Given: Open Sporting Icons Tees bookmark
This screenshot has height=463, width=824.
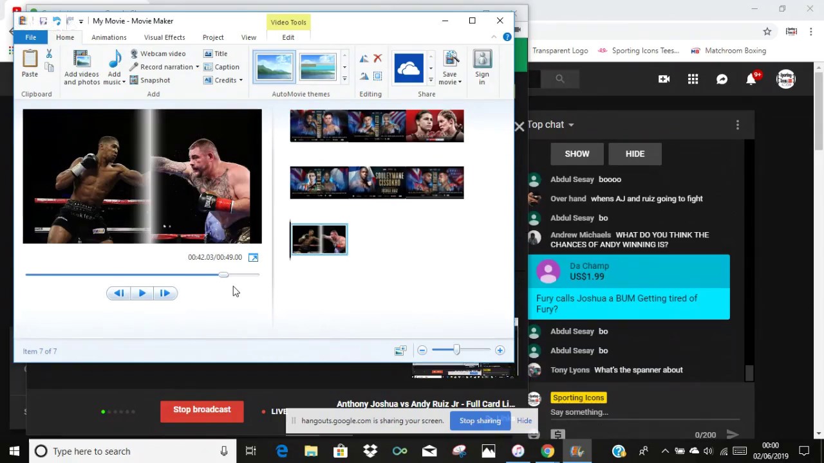Looking at the screenshot, I should (638, 51).
